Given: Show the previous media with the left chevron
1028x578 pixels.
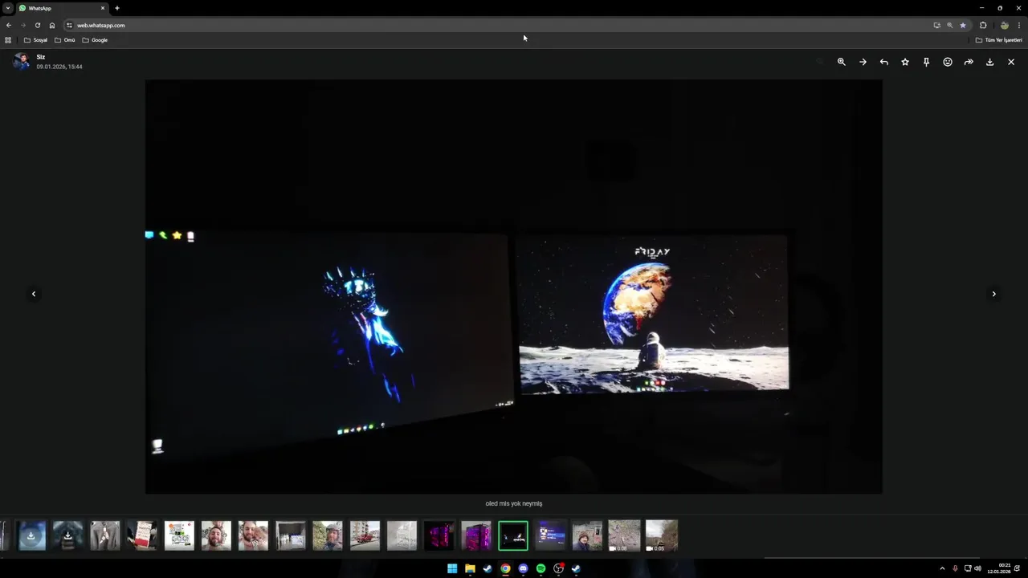Looking at the screenshot, I should pos(34,294).
